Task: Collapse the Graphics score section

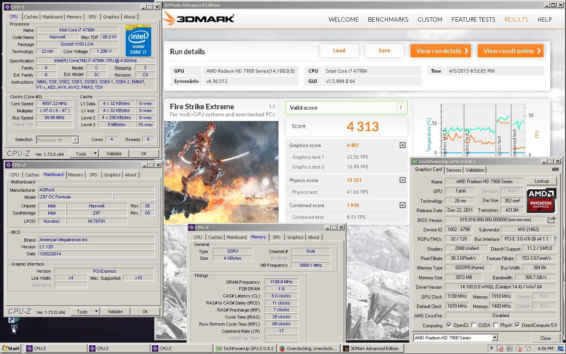Action: (x=402, y=145)
